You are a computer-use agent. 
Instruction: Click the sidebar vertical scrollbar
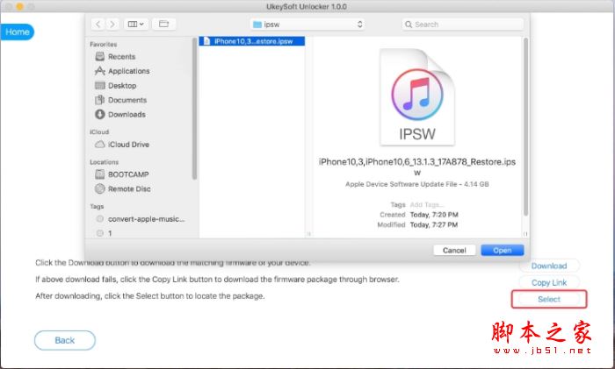pos(194,109)
